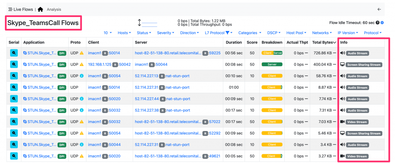This screenshot has width=395, height=163.
Task: Open nat-stun-port link in 3.4 KB row
Action: tap(177, 145)
